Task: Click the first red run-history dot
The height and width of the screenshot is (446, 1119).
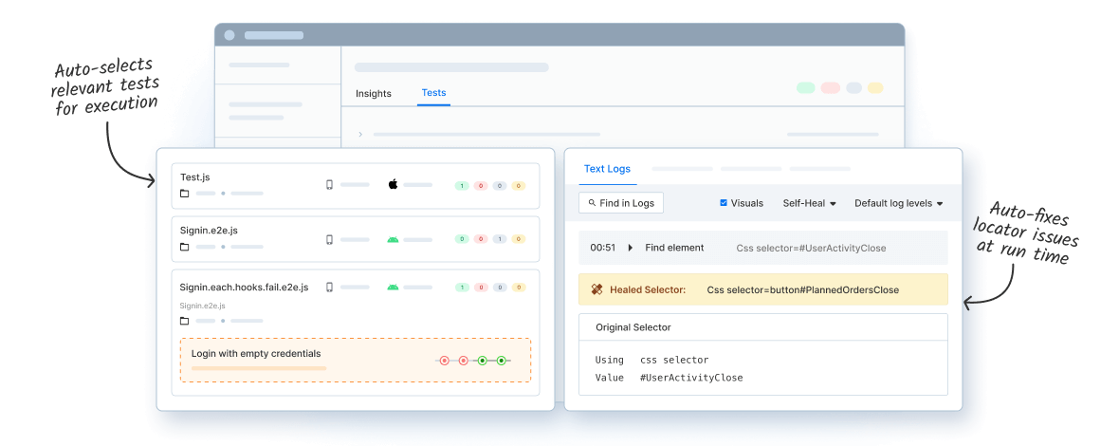Action: point(444,361)
